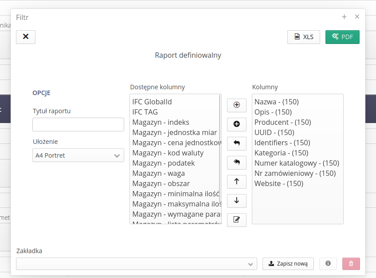Image resolution: width=376 pixels, height=278 pixels.
Task: Click the info icon beside Zapisz nową
Action: pyautogui.click(x=328, y=263)
